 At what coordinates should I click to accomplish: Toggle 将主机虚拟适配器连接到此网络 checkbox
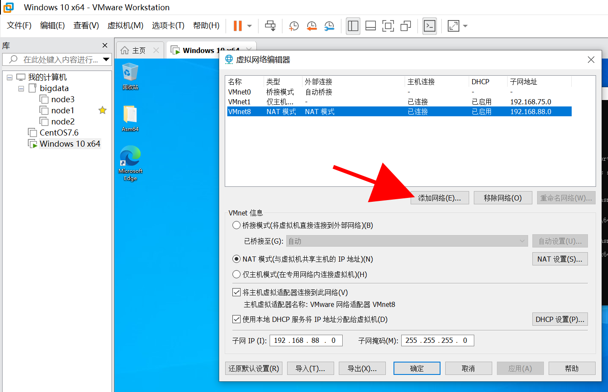(x=236, y=292)
